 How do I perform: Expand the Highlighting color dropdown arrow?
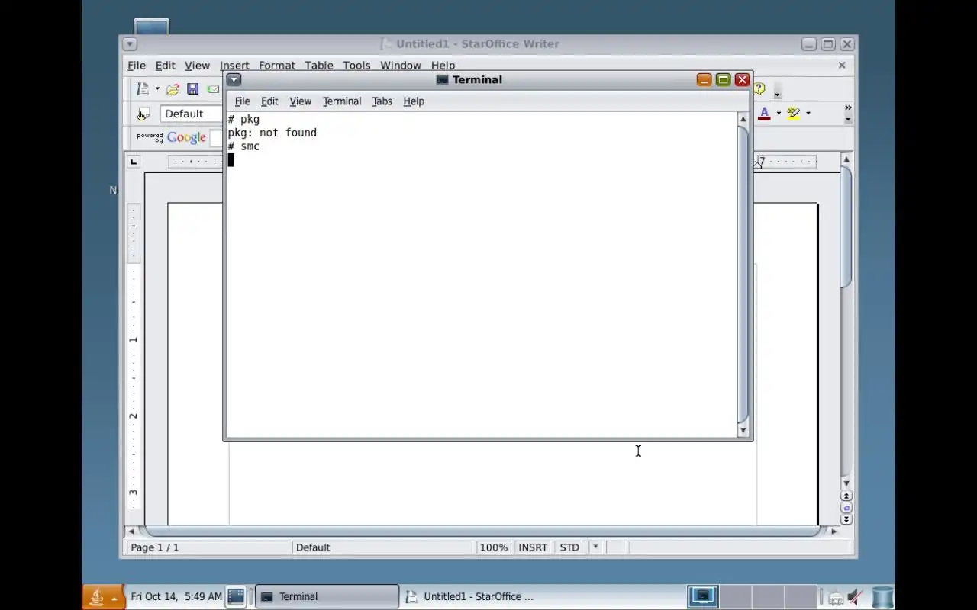pos(808,114)
